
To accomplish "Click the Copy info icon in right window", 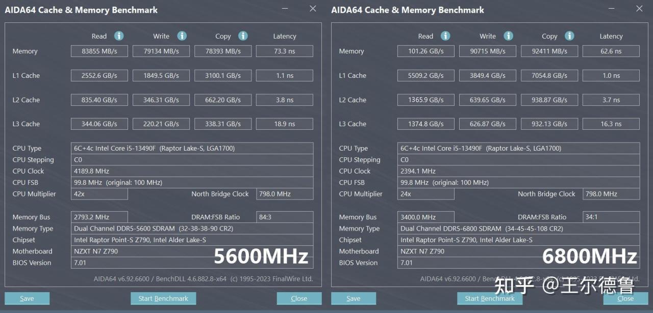I will [x=569, y=36].
